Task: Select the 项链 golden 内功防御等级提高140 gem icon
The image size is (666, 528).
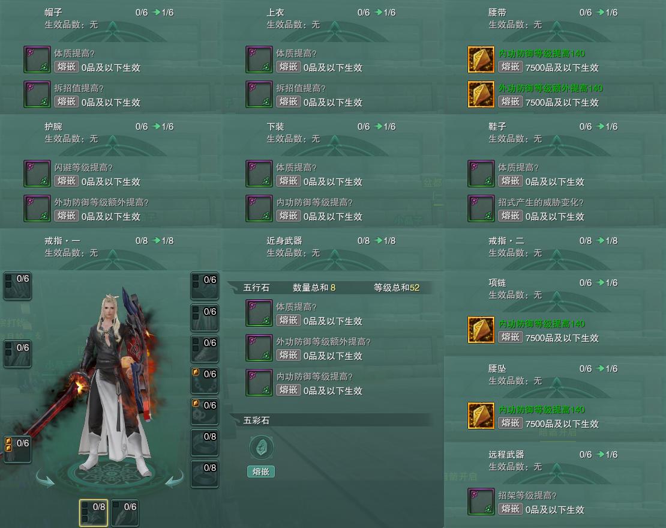Action: [x=481, y=329]
